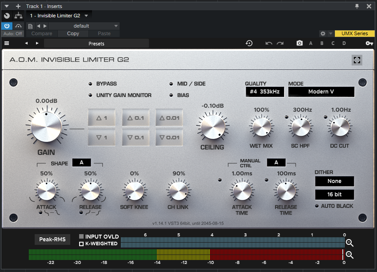Increase gain by 1 dB
The width and height of the screenshot is (377, 272).
[102, 118]
